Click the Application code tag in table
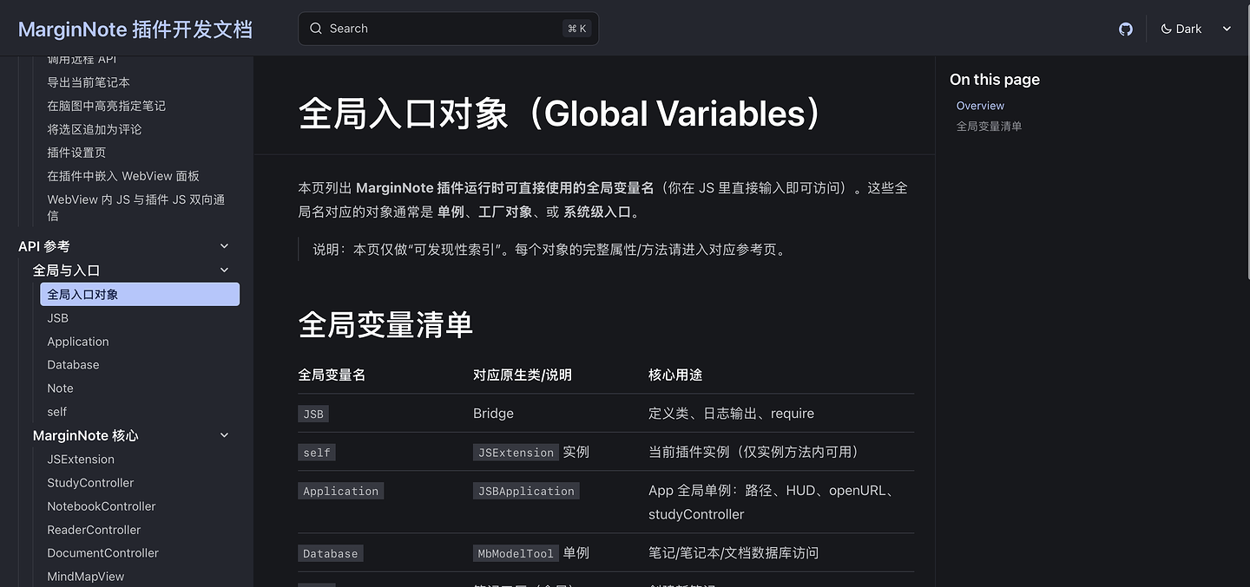This screenshot has height=587, width=1250. (341, 491)
